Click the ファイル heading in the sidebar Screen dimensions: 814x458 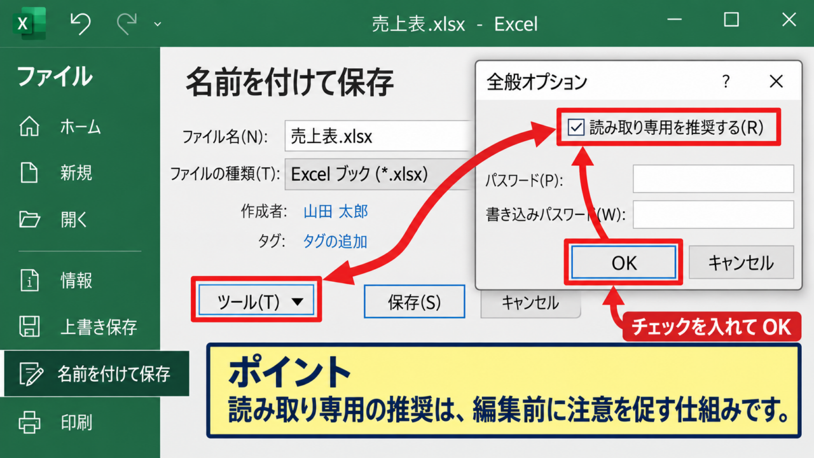55,77
